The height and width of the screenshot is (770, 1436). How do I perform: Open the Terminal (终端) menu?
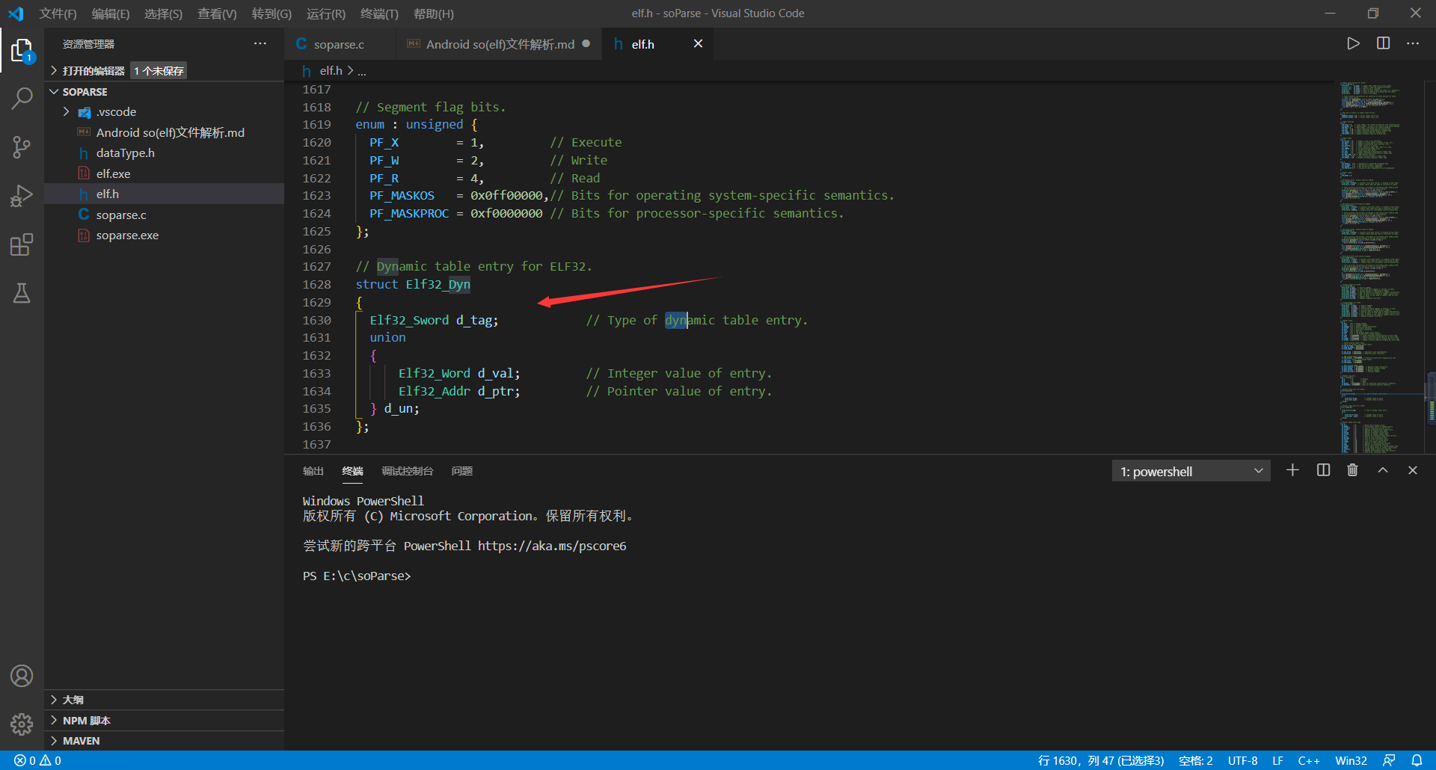click(379, 13)
